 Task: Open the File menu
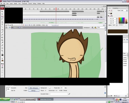1,4
